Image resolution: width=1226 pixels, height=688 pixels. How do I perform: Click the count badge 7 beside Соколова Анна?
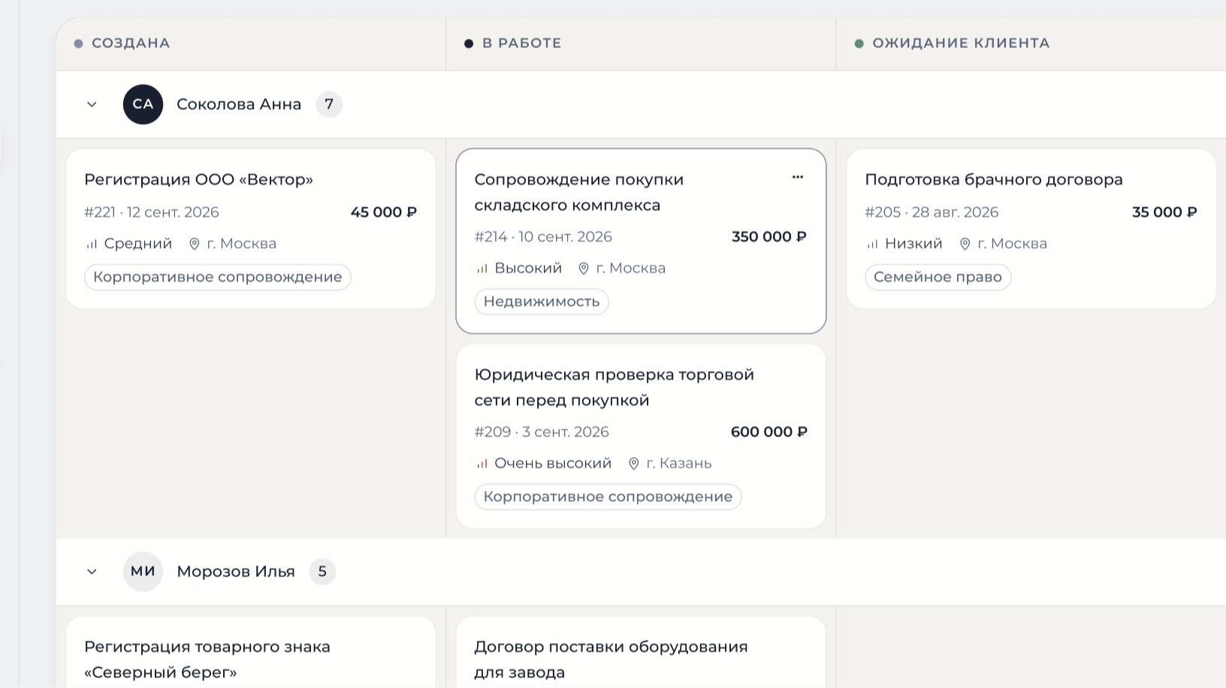329,104
